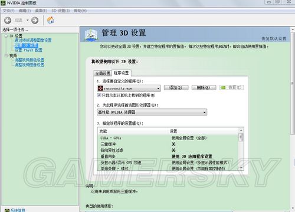Collapse the 3D 设置 tree node
The height and width of the screenshot is (212, 295).
6,36
